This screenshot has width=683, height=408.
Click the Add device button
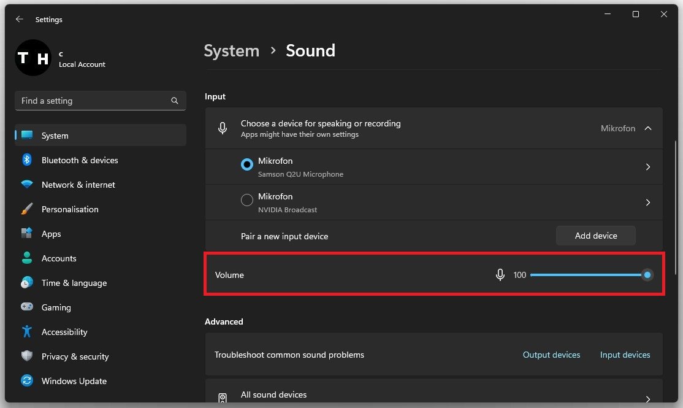pos(595,235)
